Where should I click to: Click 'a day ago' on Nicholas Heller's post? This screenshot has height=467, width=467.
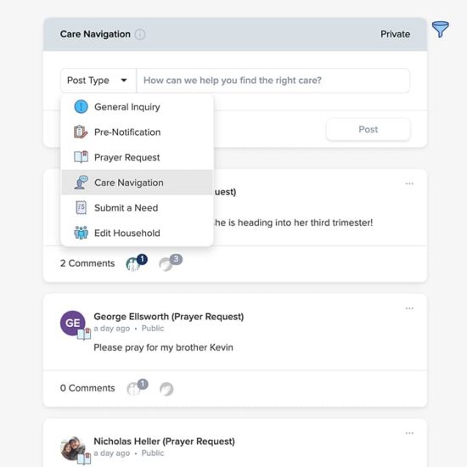[112, 453]
